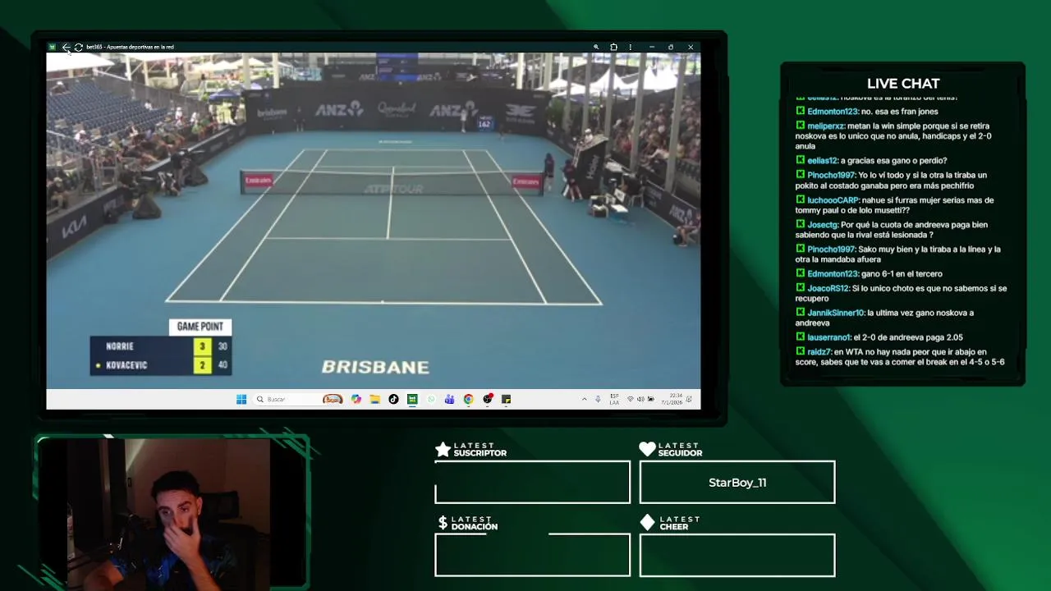The height and width of the screenshot is (591, 1051).
Task: Click the Latest Cheer box
Action: point(737,555)
